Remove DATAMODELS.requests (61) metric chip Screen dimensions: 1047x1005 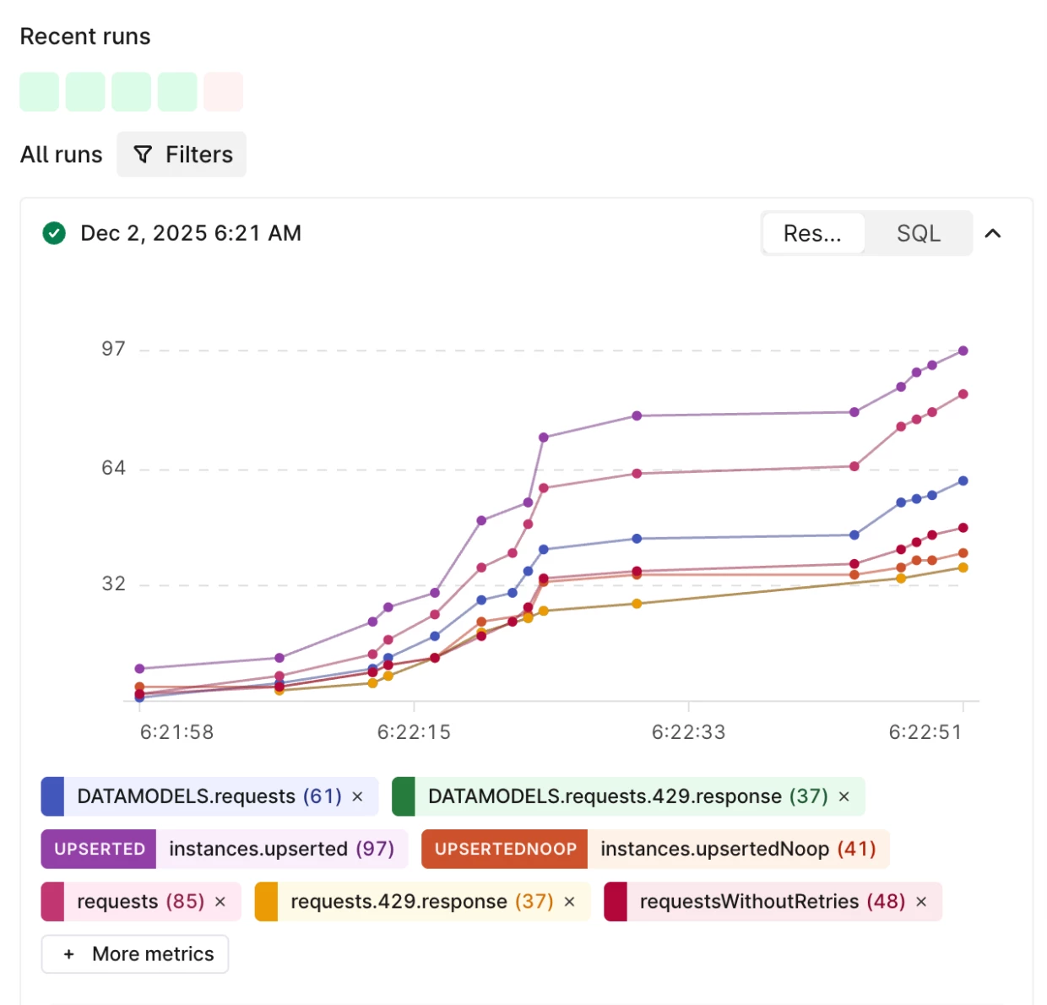coord(357,796)
